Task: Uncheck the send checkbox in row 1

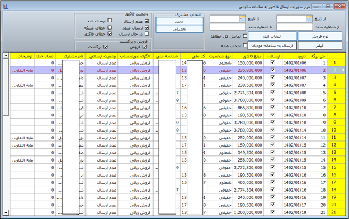Action: (x=272, y=62)
